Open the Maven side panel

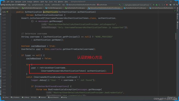click(177, 16)
